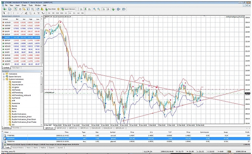252x154 pixels.
Task: Switch chart to bar chart type
Action: tap(81, 9)
